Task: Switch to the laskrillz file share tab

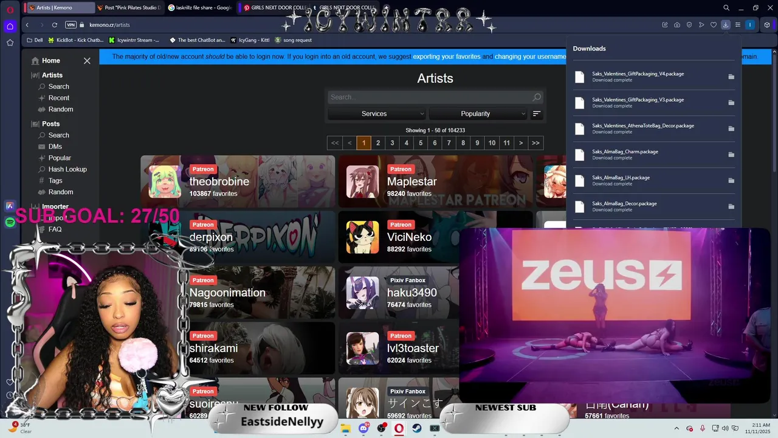Action: click(x=200, y=8)
